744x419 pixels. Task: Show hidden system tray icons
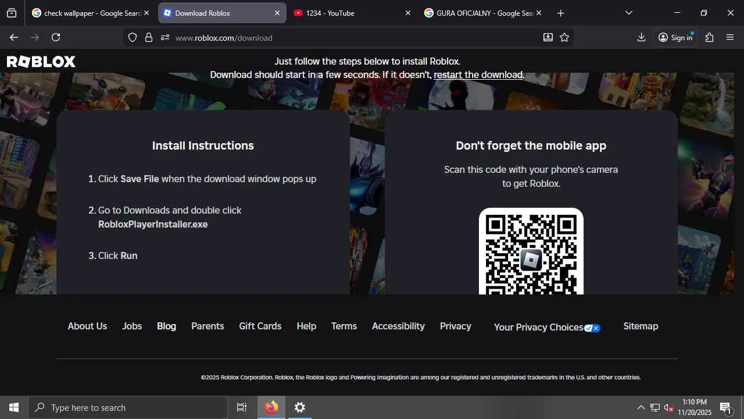click(641, 407)
